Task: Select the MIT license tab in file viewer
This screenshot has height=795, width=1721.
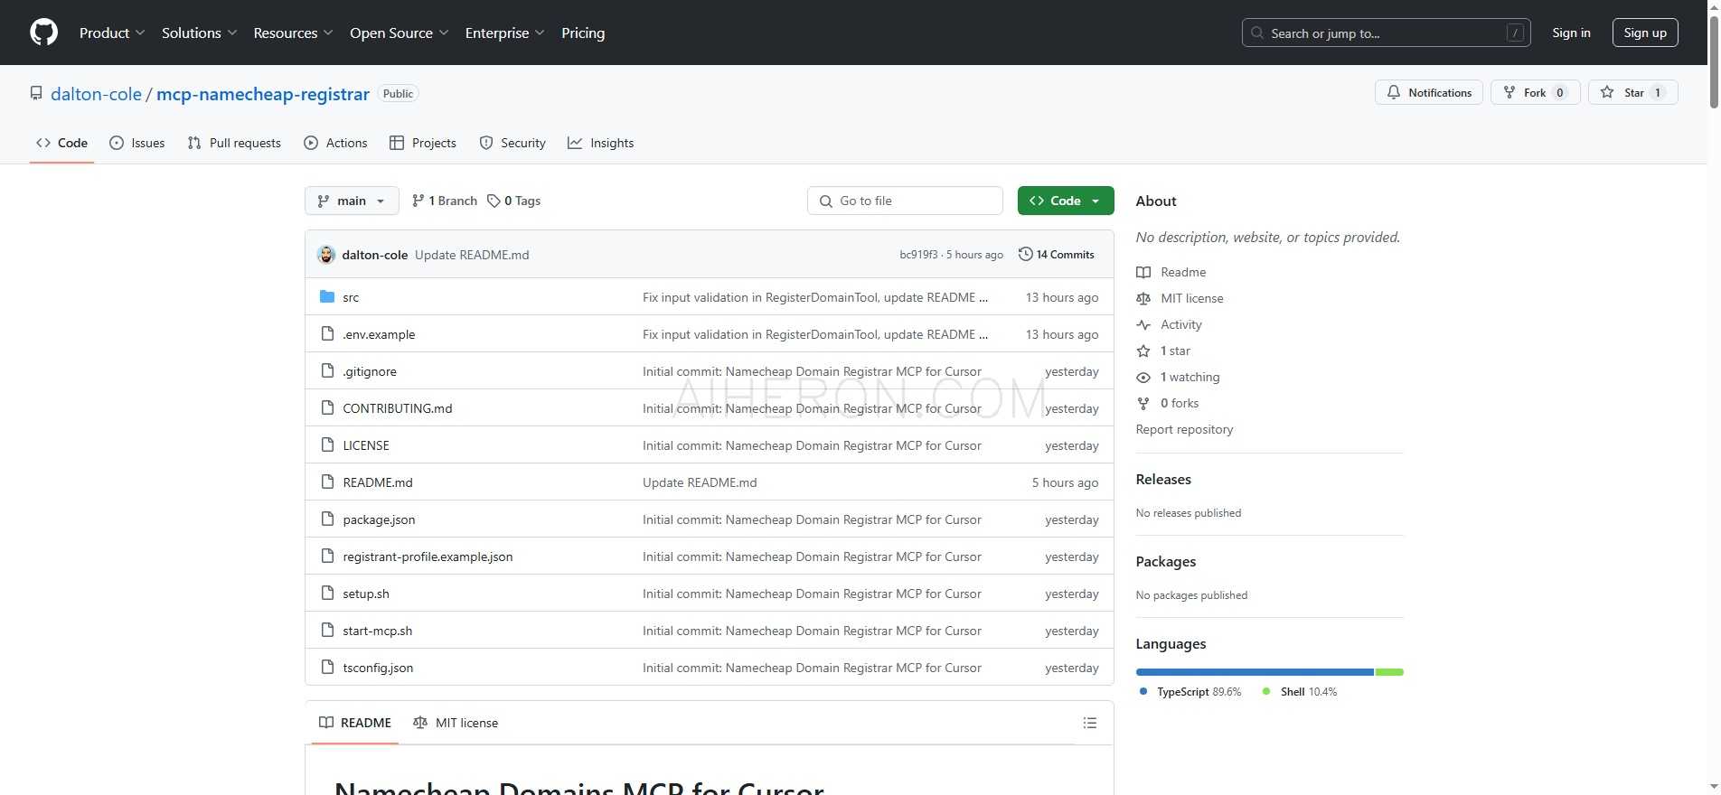Action: (456, 723)
